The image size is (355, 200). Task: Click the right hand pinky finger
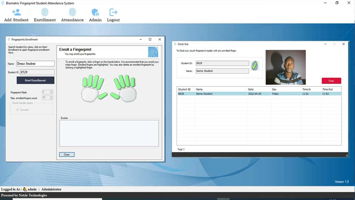point(133,82)
